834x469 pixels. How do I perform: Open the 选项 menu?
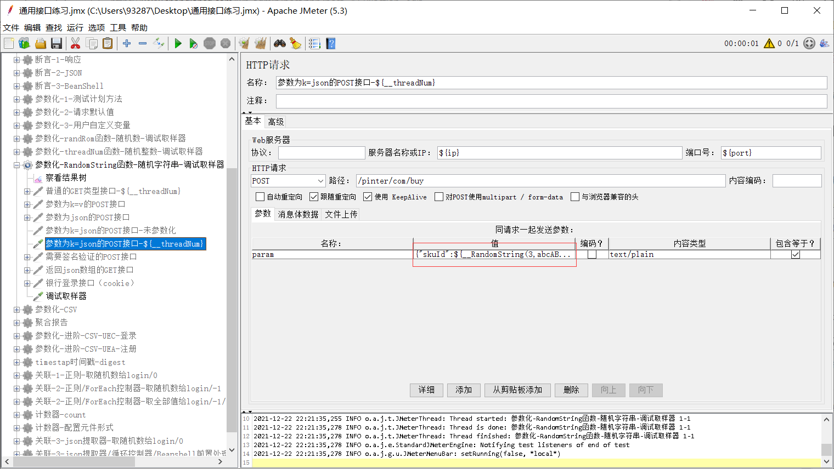point(97,27)
